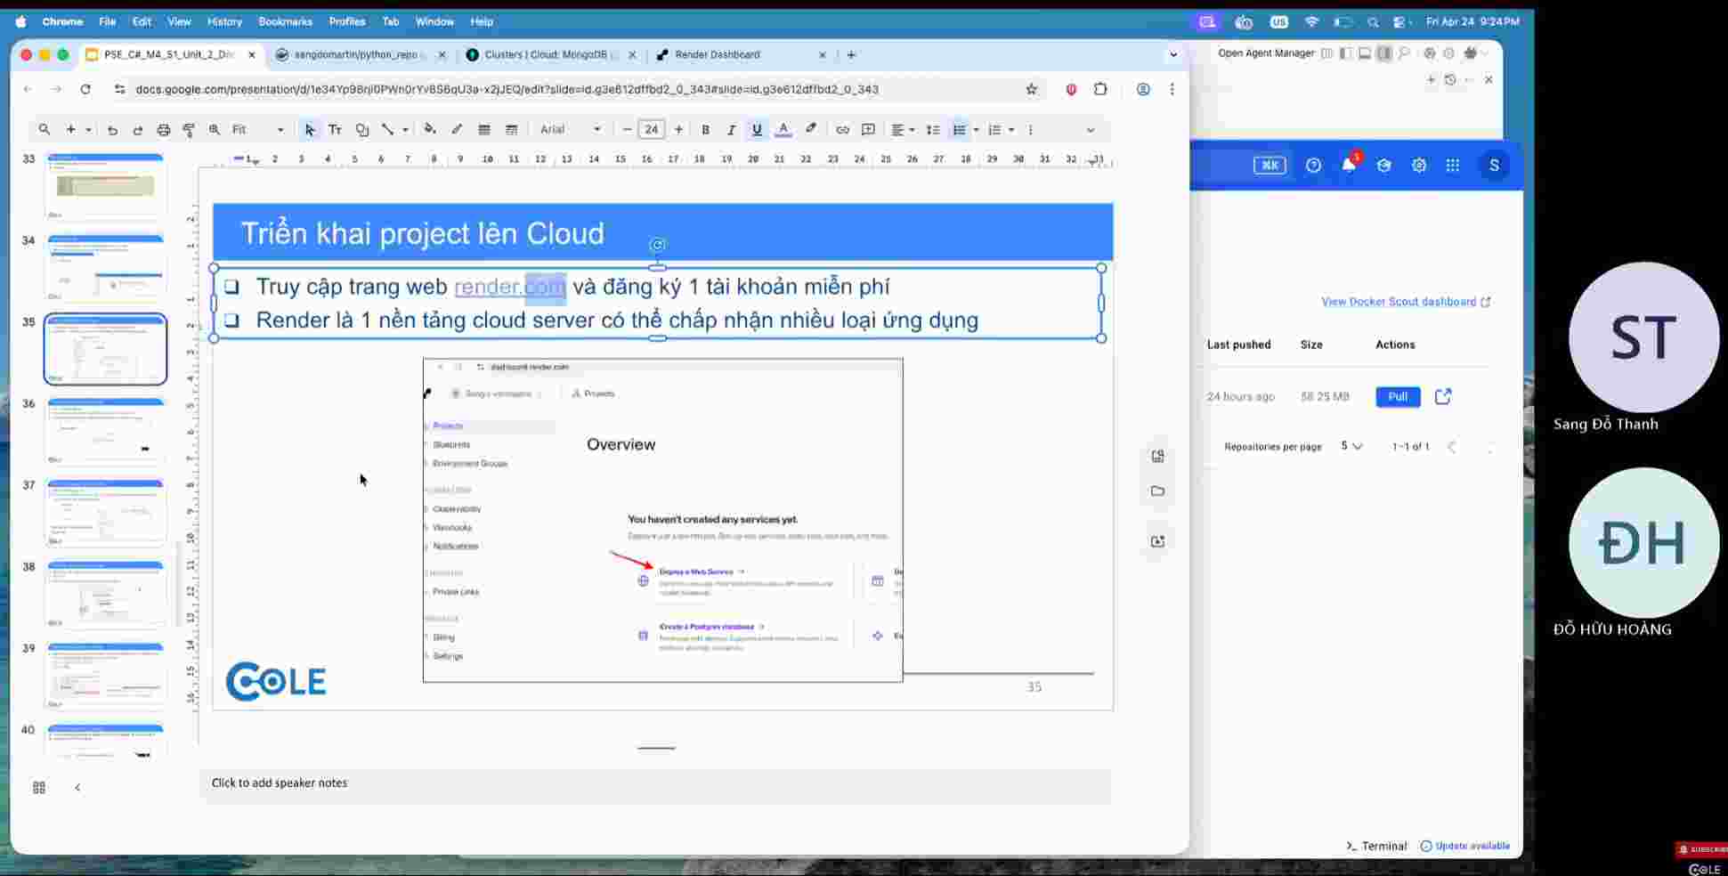Decrease the font size
This screenshot has width=1728, height=876.
coord(627,130)
